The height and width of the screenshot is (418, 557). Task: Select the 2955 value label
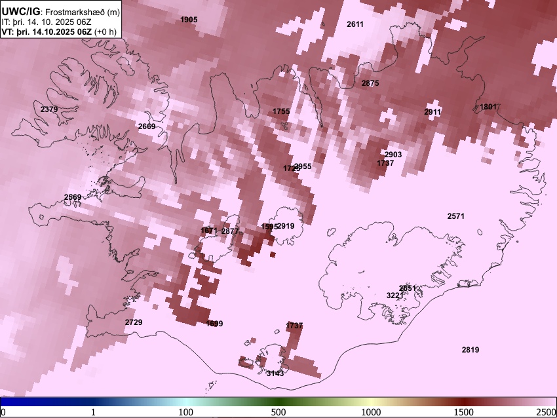tap(304, 166)
